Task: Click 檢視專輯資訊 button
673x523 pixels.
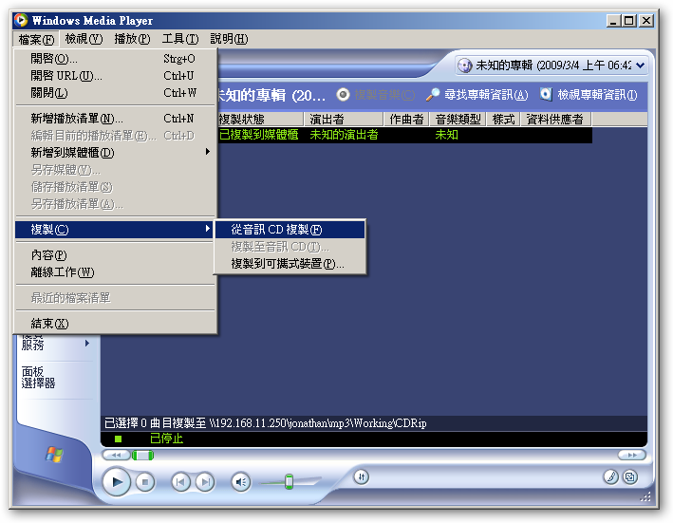Action: (x=589, y=94)
